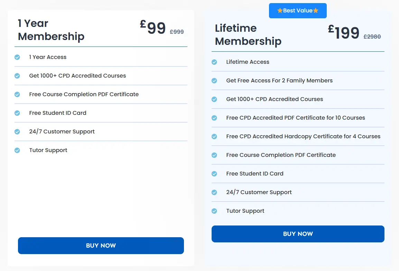Click the £99 price
This screenshot has height=271, width=399.
tap(153, 27)
